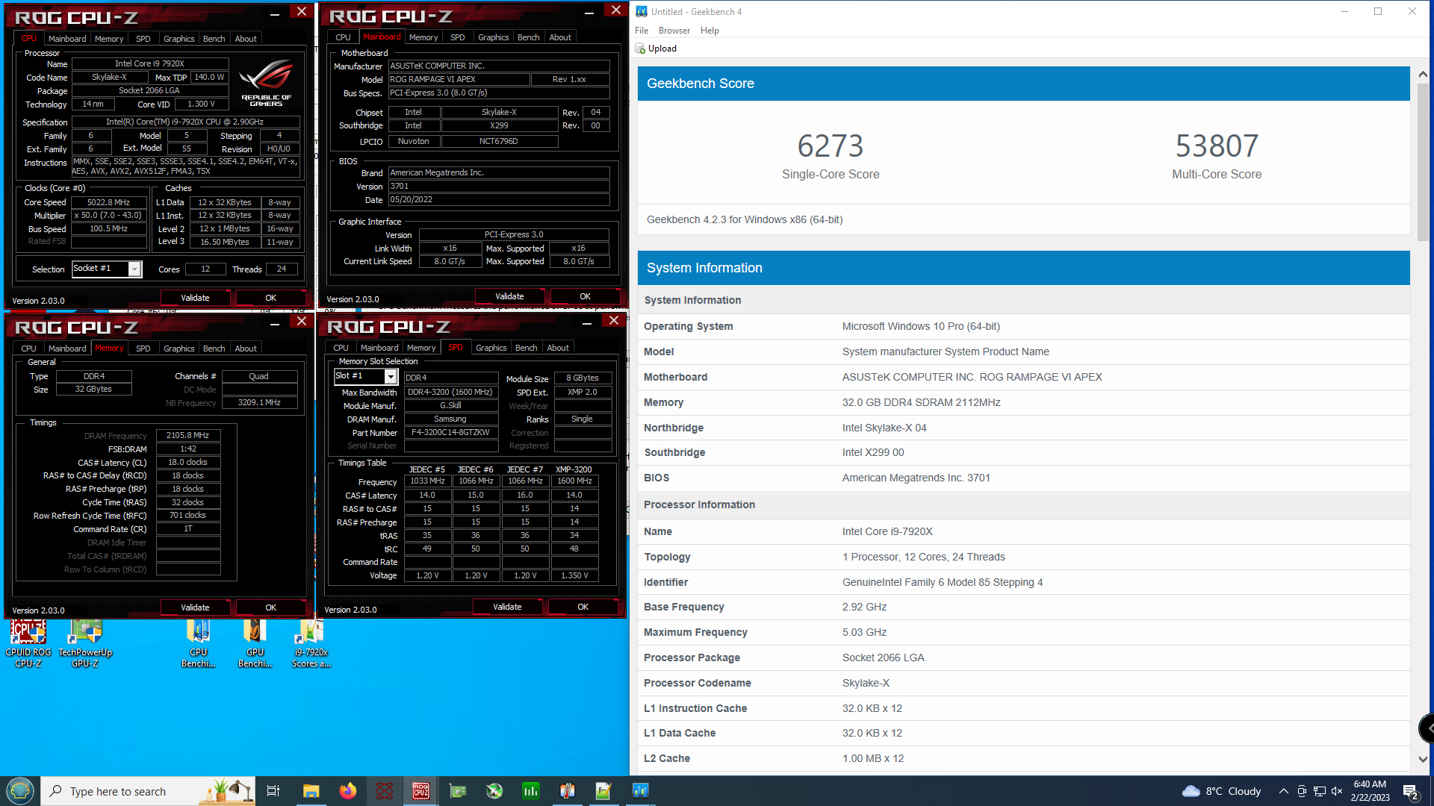This screenshot has width=1434, height=806.
Task: Switch to Bench tab in CPU window
Action: click(214, 39)
